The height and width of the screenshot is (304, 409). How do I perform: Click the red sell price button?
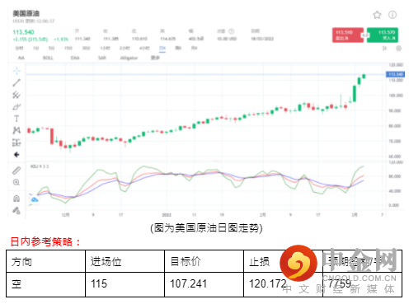[x=348, y=35]
